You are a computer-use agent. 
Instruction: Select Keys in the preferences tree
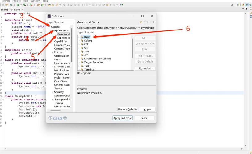click(x=57, y=59)
